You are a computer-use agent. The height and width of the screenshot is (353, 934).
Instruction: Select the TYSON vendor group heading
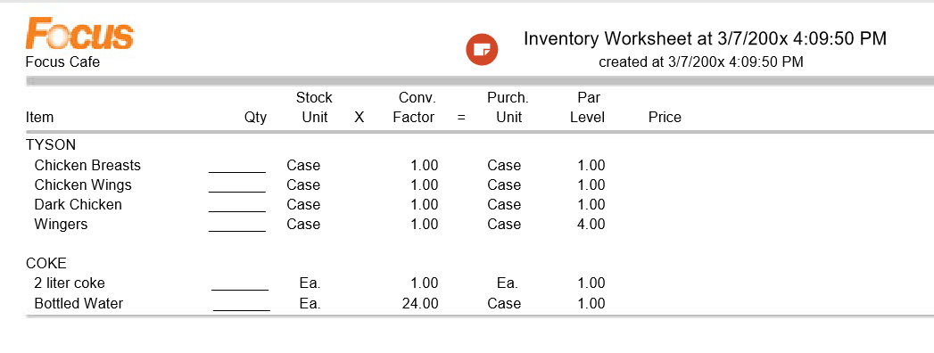coord(51,145)
